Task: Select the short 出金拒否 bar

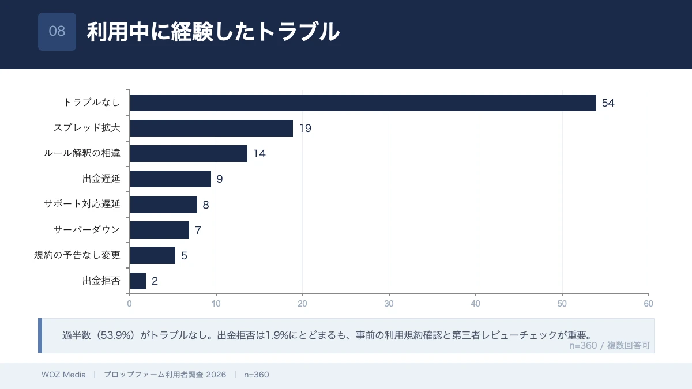Action: point(138,281)
